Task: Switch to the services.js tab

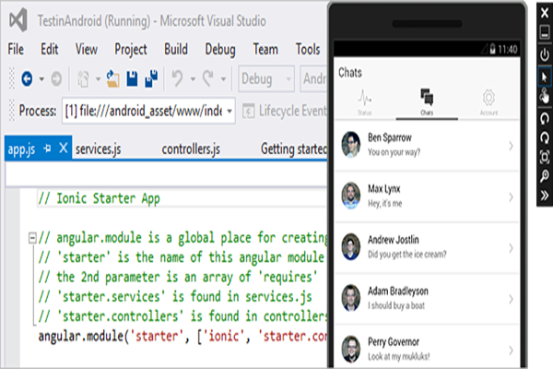Action: tap(98, 149)
